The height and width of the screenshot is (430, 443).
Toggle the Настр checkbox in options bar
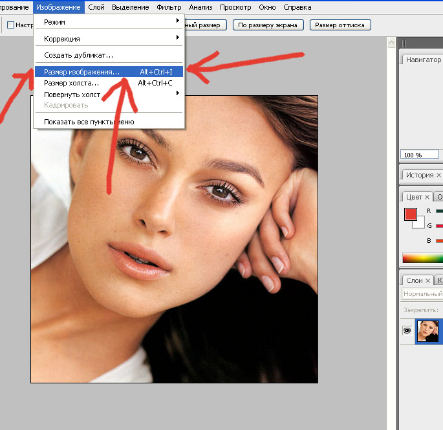[10, 25]
